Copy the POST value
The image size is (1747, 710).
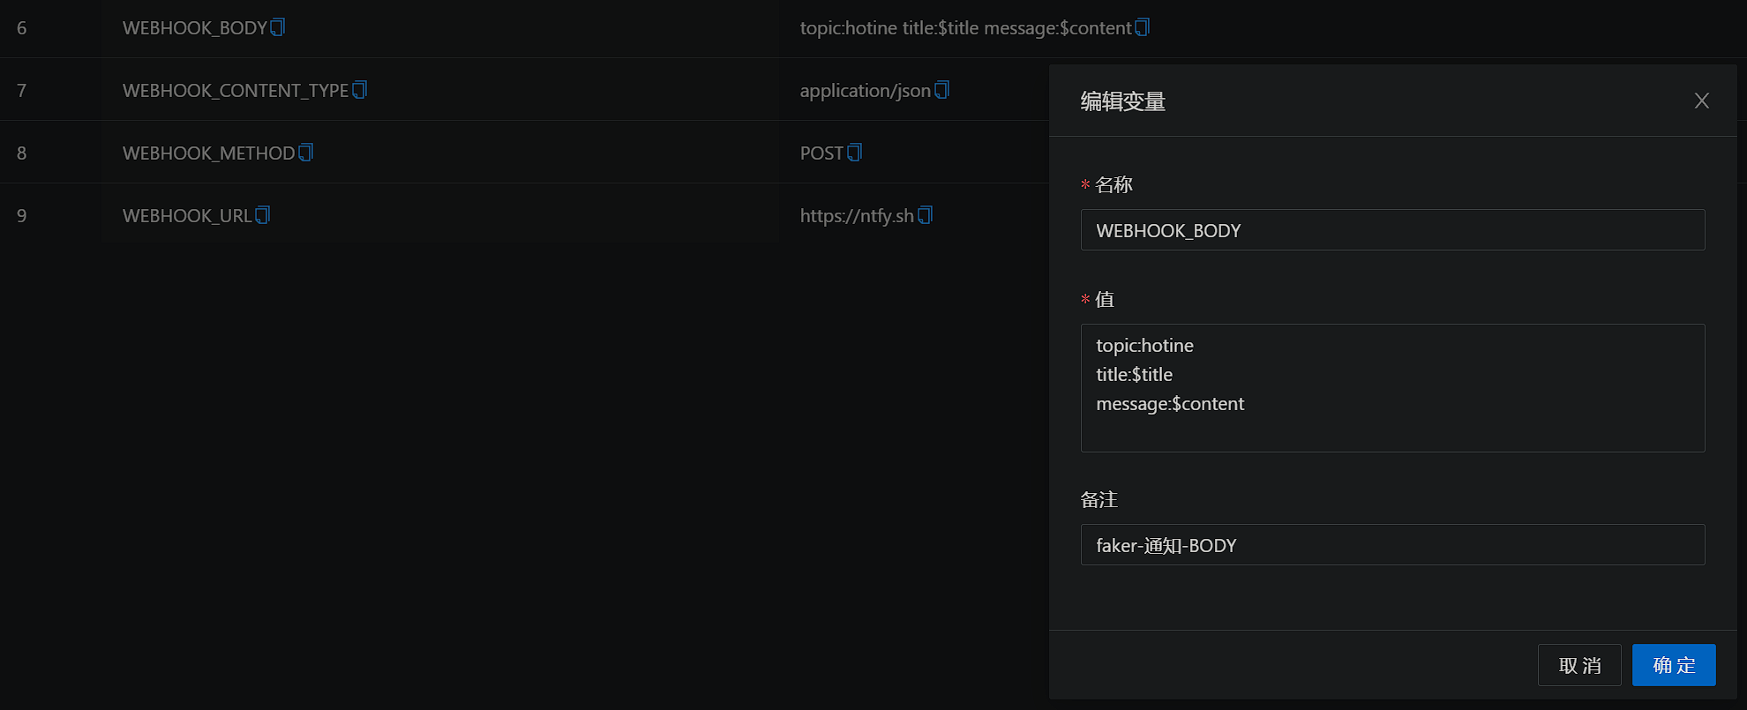coord(854,152)
